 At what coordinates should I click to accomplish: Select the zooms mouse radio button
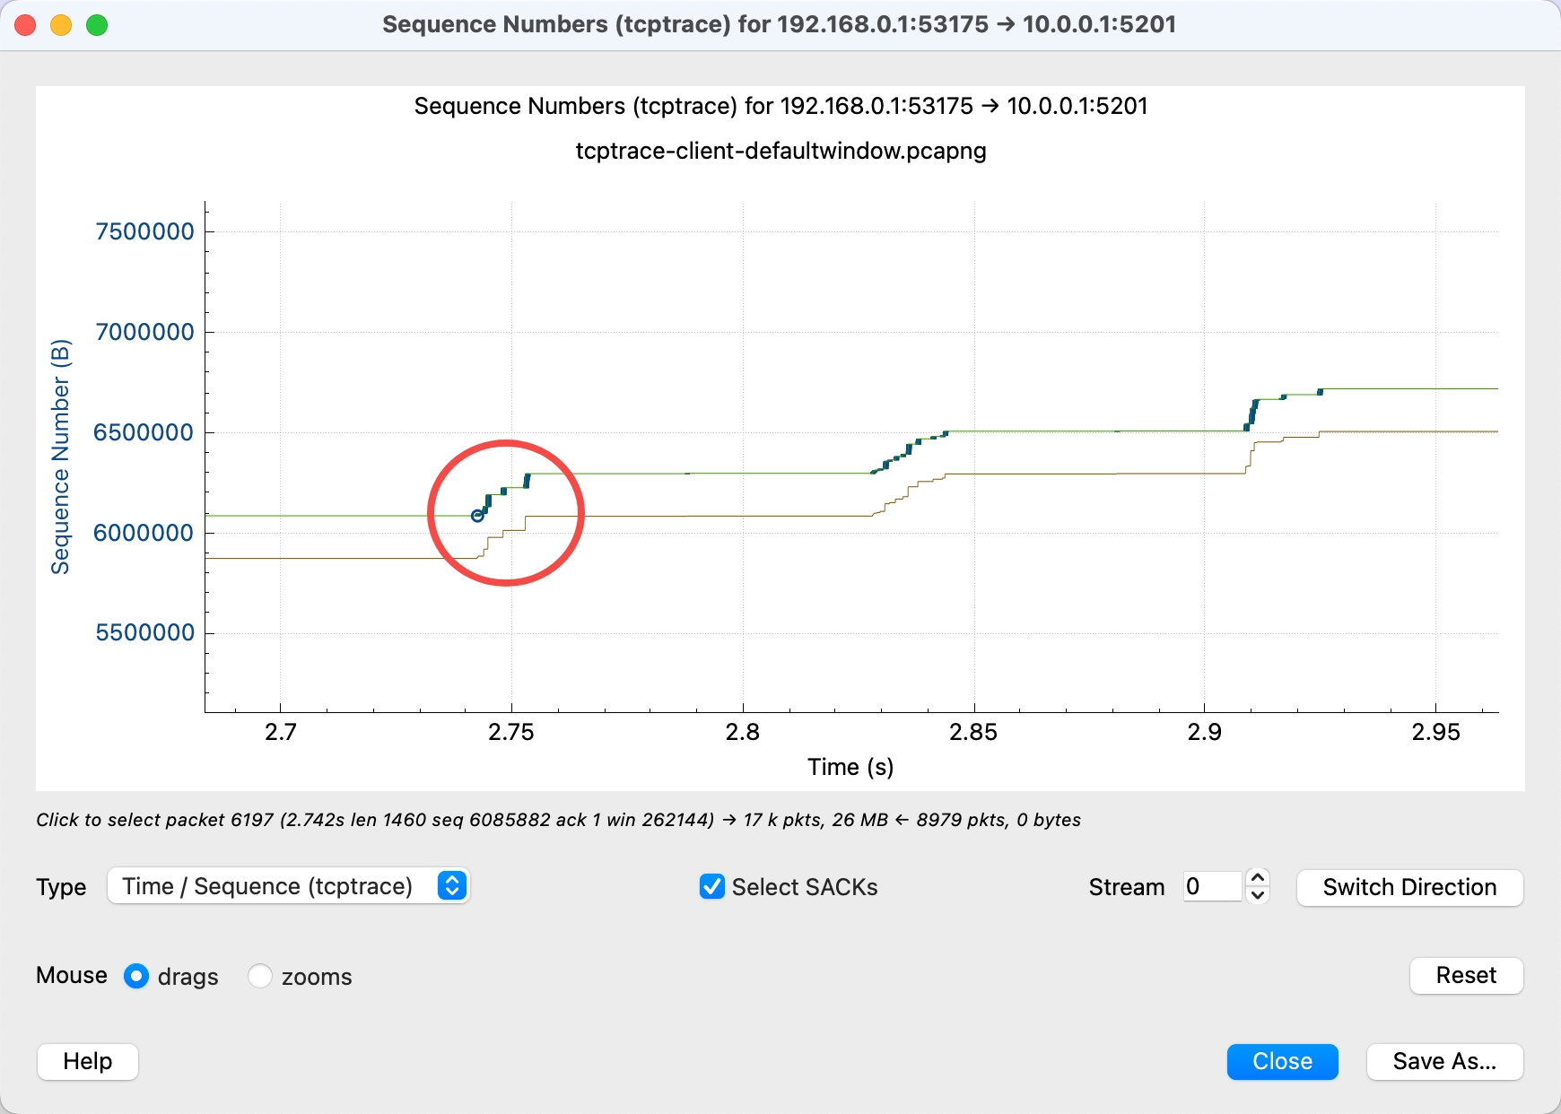260,976
